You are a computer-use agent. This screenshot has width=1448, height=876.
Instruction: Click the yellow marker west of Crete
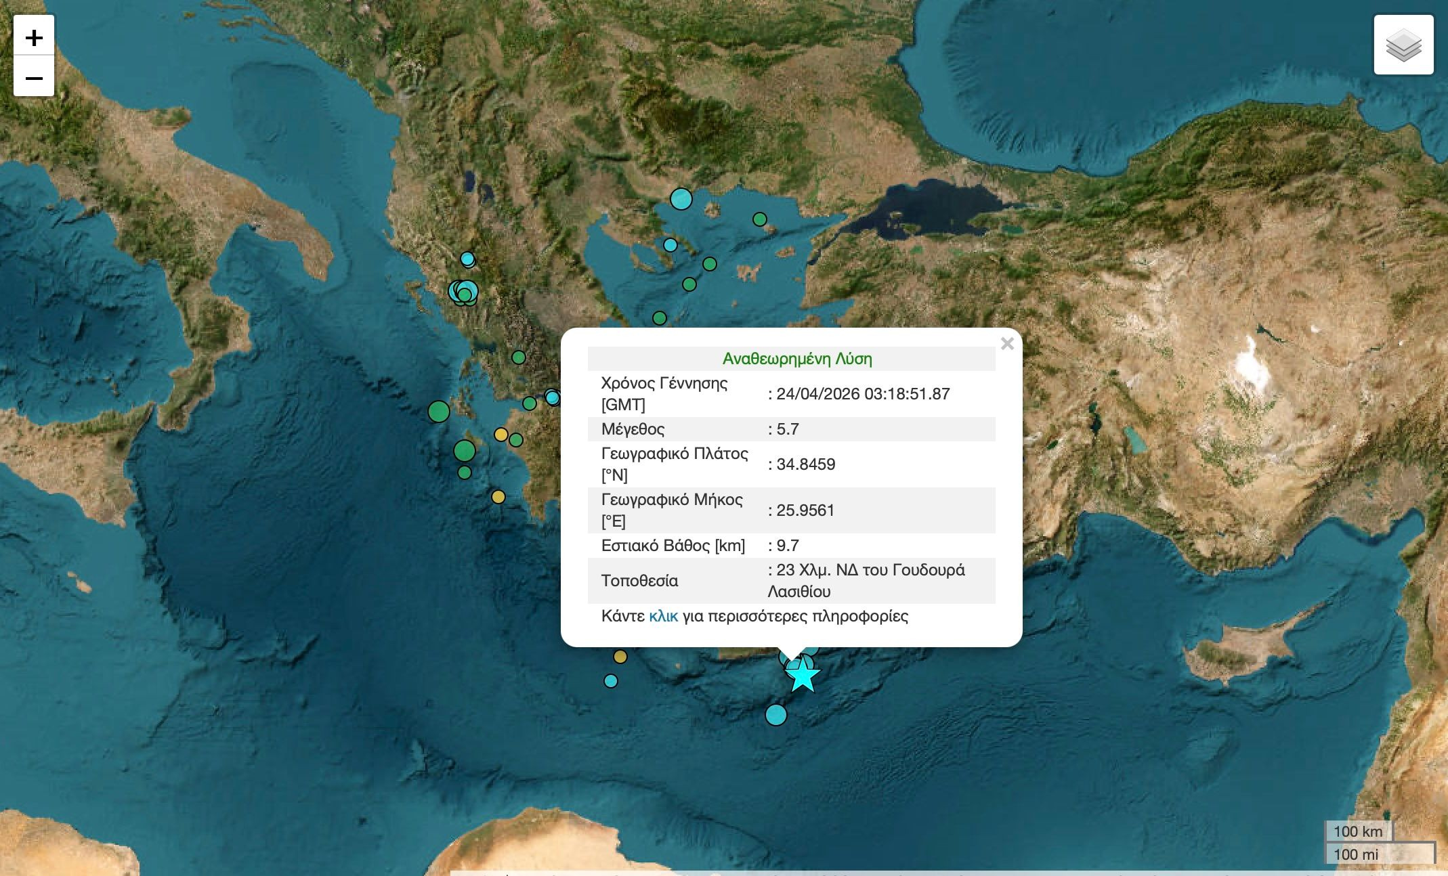pyautogui.click(x=620, y=657)
